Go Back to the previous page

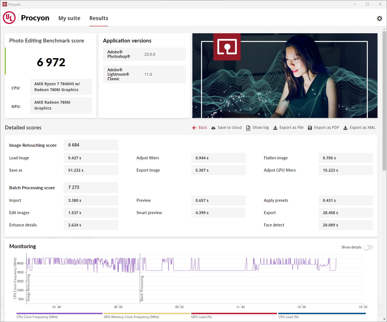[x=200, y=127]
